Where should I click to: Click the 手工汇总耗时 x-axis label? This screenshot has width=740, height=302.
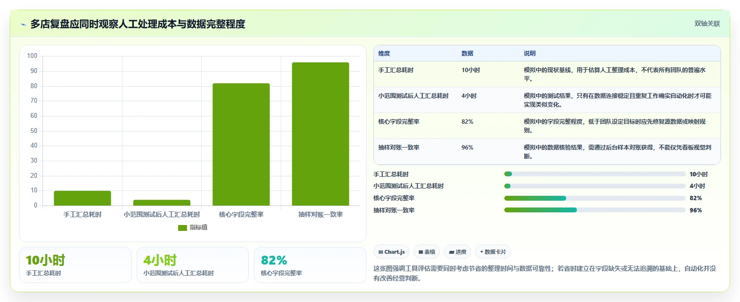(82, 214)
